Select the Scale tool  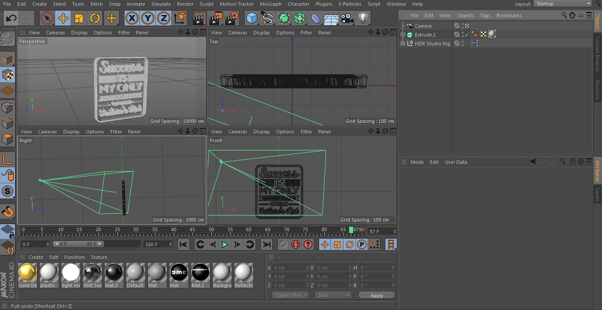tap(79, 18)
